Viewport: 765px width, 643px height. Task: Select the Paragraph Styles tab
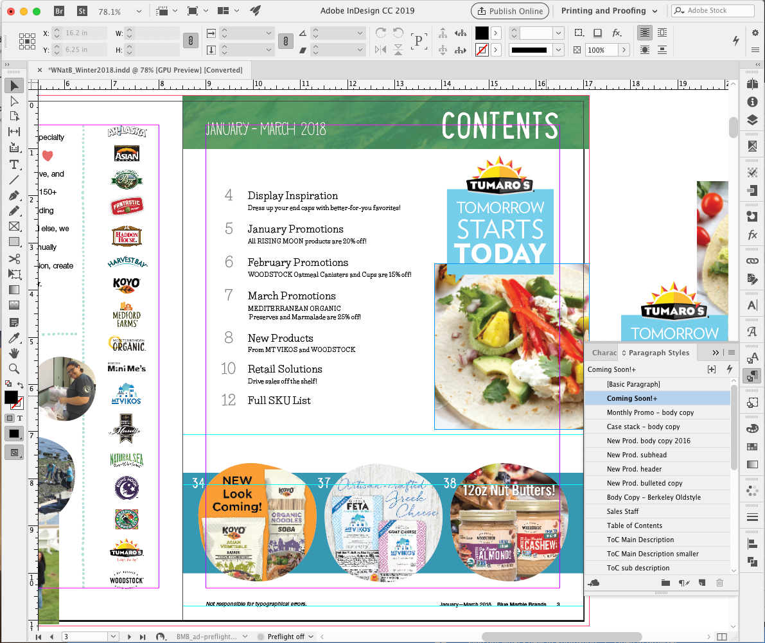[658, 353]
